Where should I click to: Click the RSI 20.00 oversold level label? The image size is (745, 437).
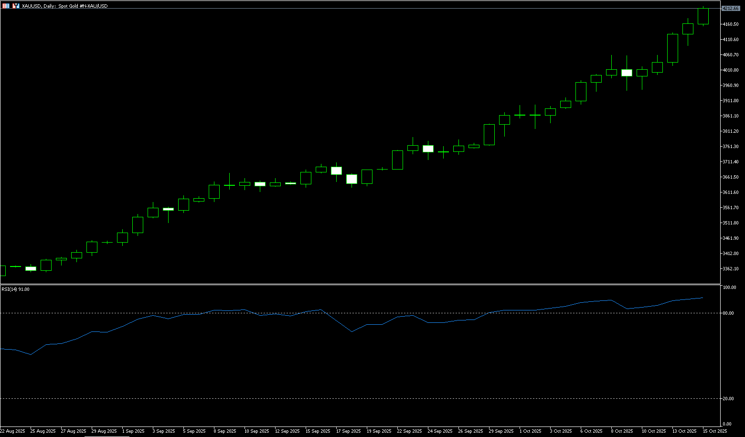pyautogui.click(x=729, y=399)
